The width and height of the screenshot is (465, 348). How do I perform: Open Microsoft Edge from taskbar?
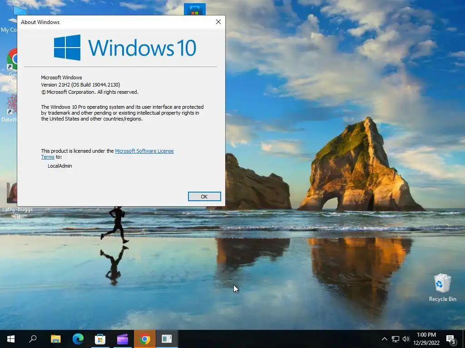click(78, 339)
